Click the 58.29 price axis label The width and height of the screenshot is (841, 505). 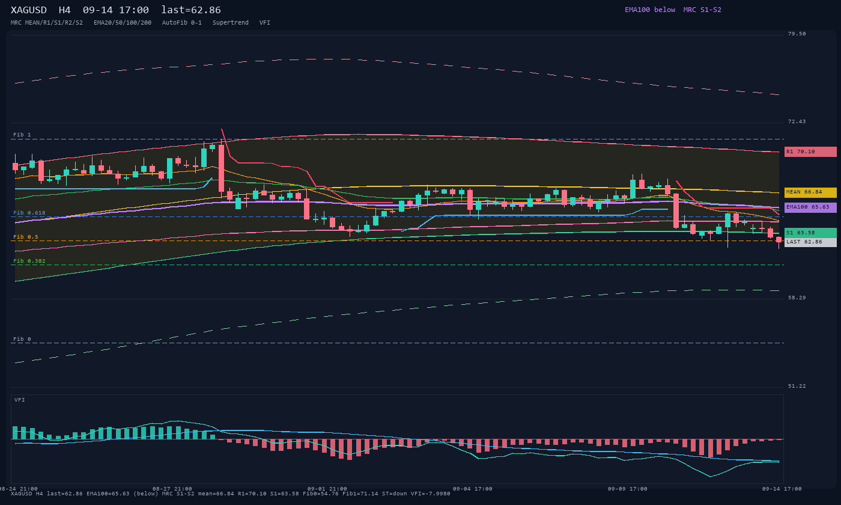(797, 298)
